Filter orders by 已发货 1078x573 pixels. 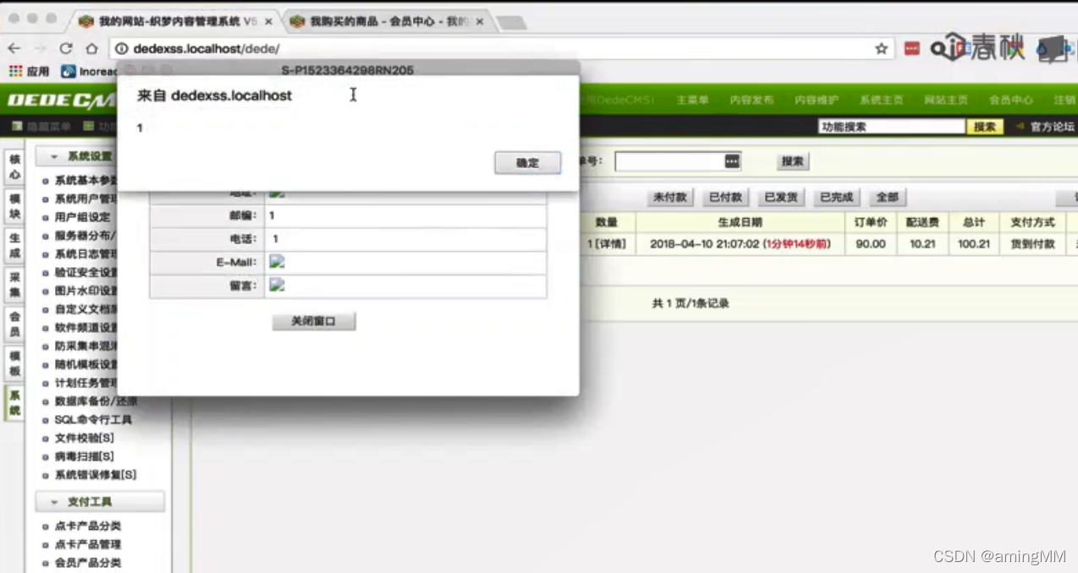(x=780, y=197)
